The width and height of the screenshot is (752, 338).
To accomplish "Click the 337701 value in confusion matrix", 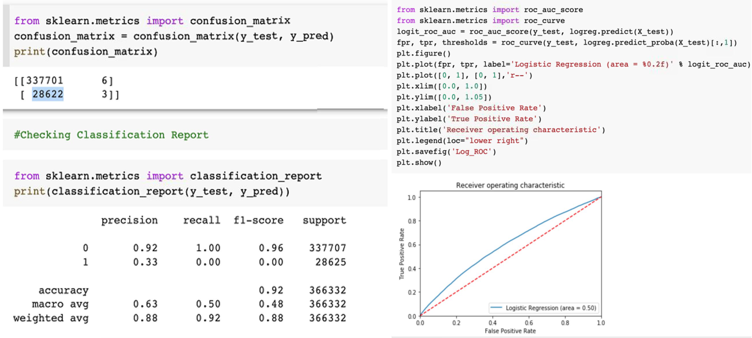I will click(44, 80).
